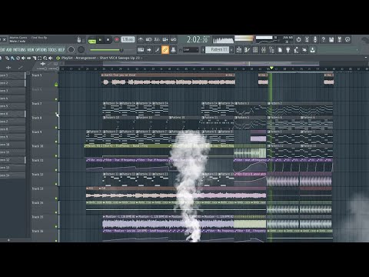Toggle the pattern/song mode switch
Screen dimensions: 369x277
pos(92,41)
